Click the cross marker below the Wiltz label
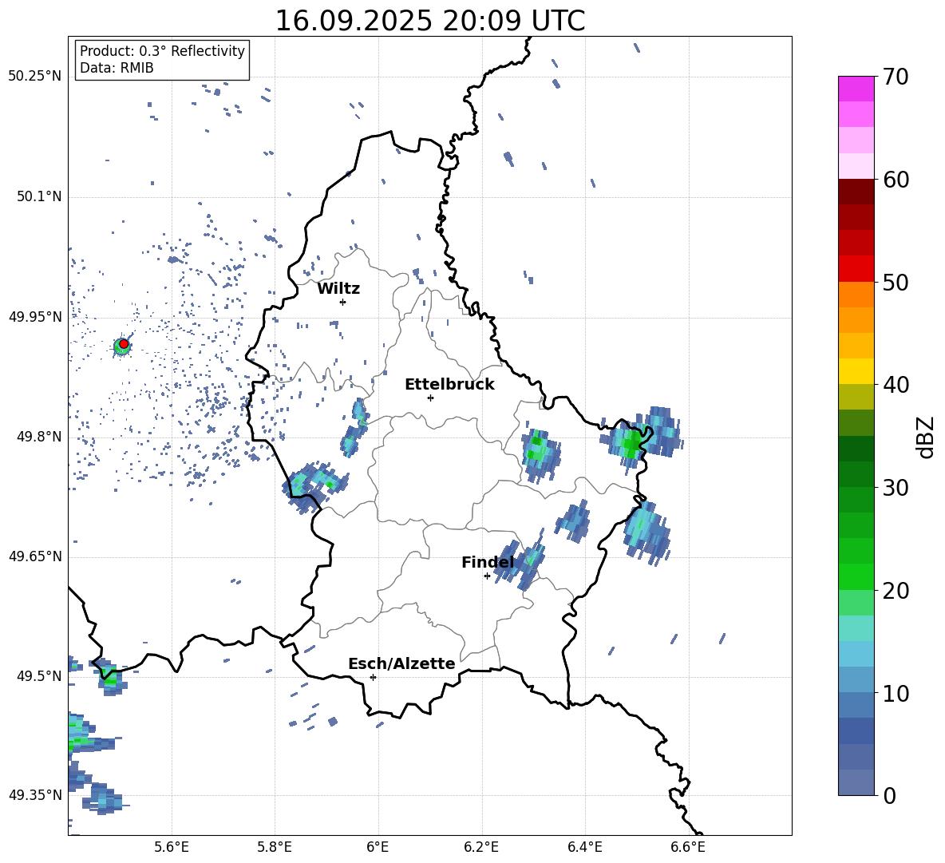The image size is (945, 863). 342,302
